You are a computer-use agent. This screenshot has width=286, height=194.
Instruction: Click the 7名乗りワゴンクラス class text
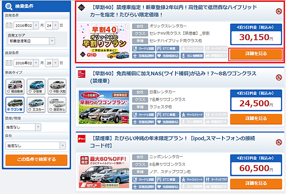pyautogui.click(x=167, y=100)
